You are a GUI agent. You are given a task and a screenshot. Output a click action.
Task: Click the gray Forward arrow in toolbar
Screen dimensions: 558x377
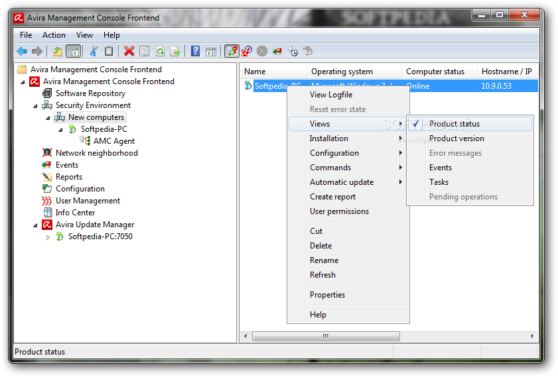pos(36,51)
